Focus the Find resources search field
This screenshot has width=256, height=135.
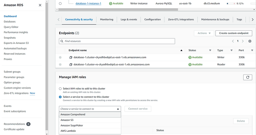[x=117, y=41]
